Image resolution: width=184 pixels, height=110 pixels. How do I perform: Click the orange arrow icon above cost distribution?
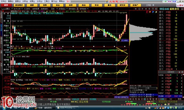(150, 12)
